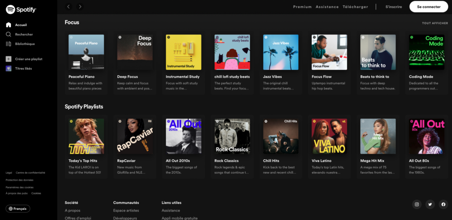Click the RapCaviar title text

point(126,161)
